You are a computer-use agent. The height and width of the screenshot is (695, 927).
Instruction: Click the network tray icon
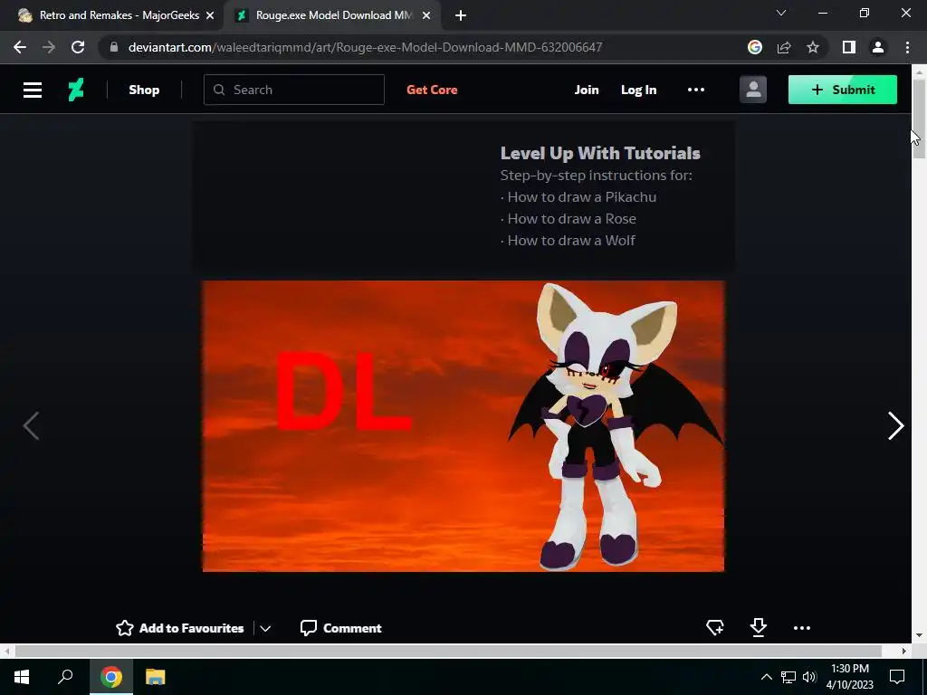788,677
